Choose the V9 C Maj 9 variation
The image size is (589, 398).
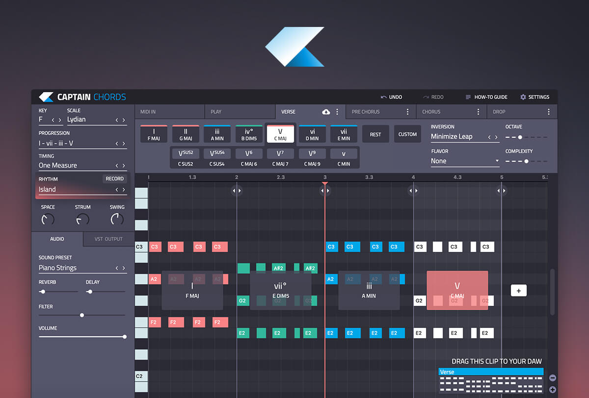click(312, 157)
